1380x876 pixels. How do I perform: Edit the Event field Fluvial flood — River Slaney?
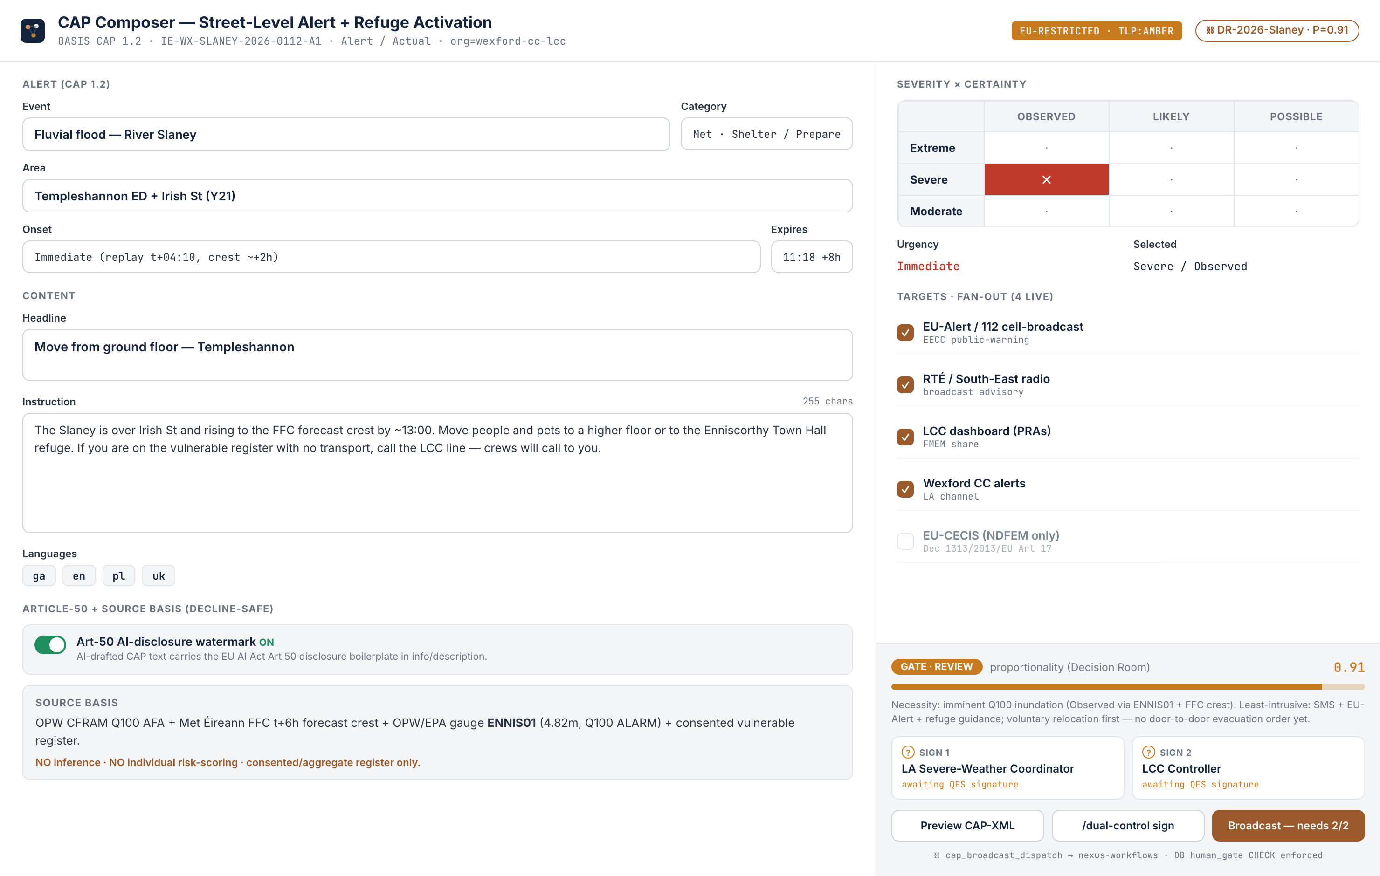click(x=346, y=134)
